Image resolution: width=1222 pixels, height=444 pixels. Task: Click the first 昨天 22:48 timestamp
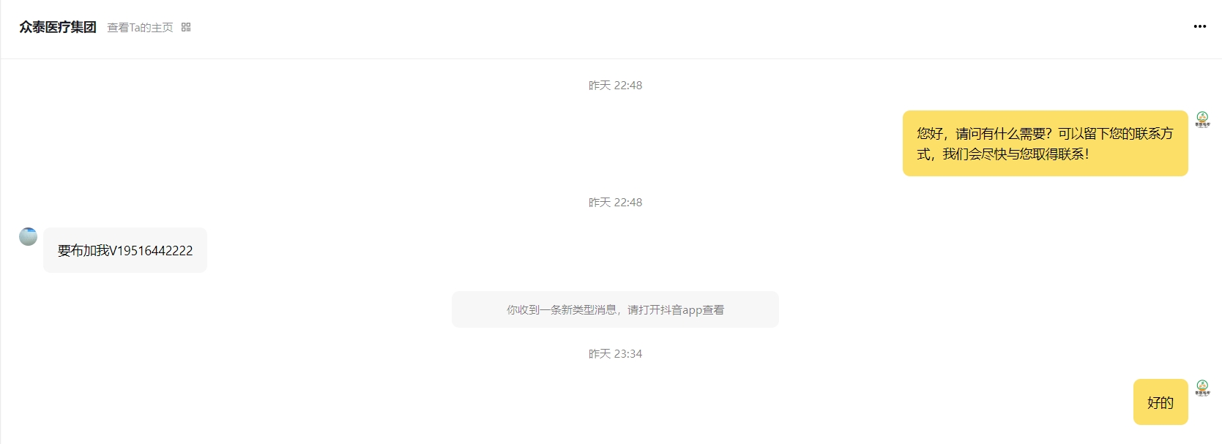(x=615, y=86)
